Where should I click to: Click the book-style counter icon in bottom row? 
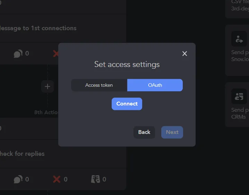pyautogui.click(x=95, y=179)
